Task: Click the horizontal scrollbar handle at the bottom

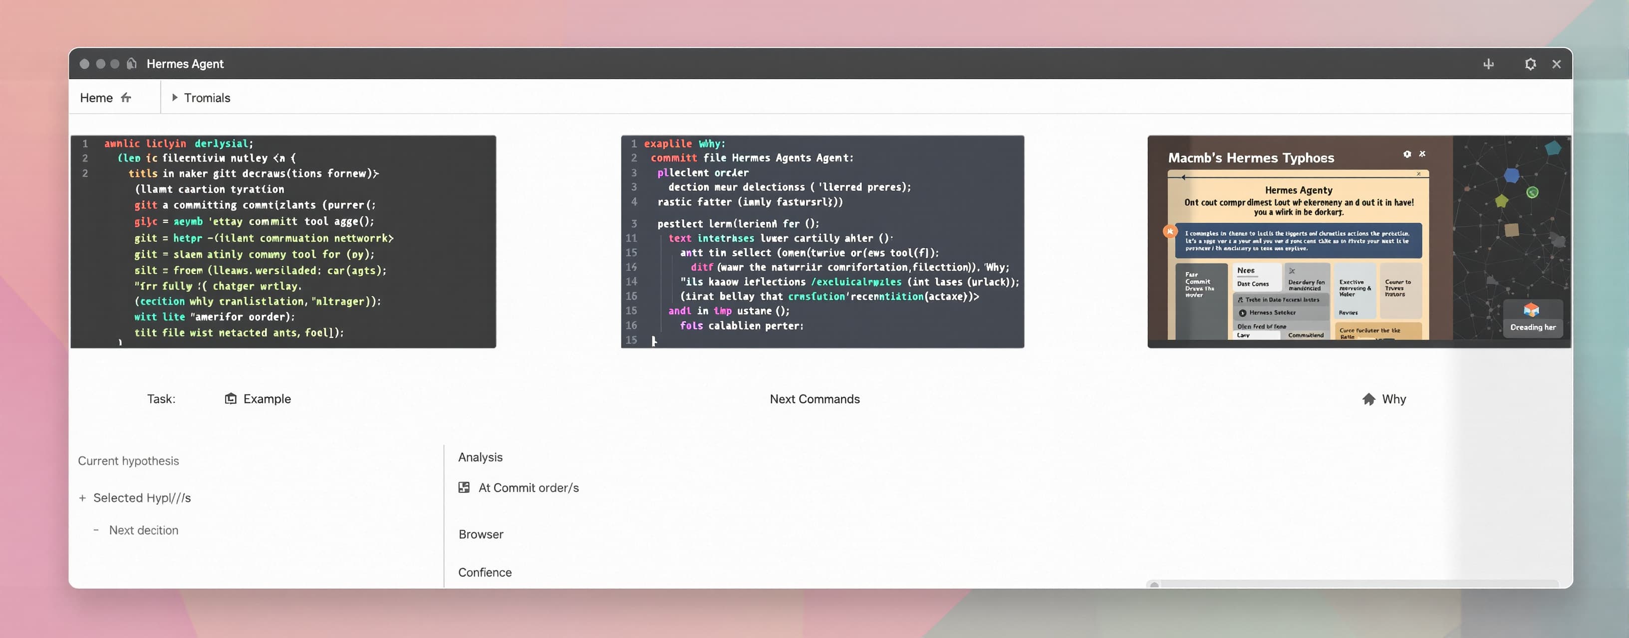Action: click(x=1154, y=585)
